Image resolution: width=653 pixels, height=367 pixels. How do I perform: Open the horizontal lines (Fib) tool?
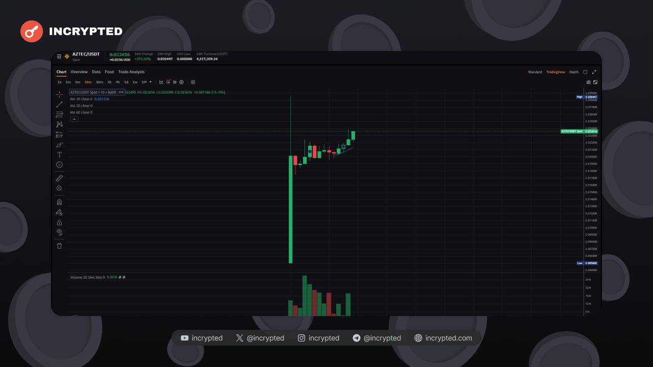pyautogui.click(x=59, y=114)
